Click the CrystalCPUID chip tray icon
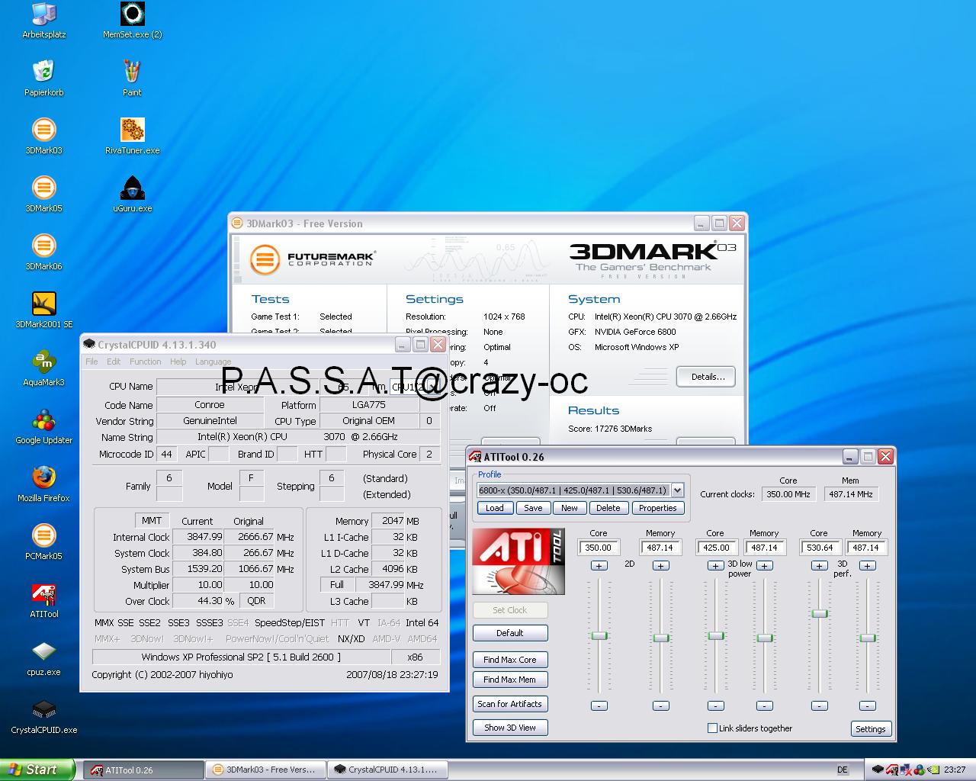This screenshot has width=976, height=781. [878, 770]
